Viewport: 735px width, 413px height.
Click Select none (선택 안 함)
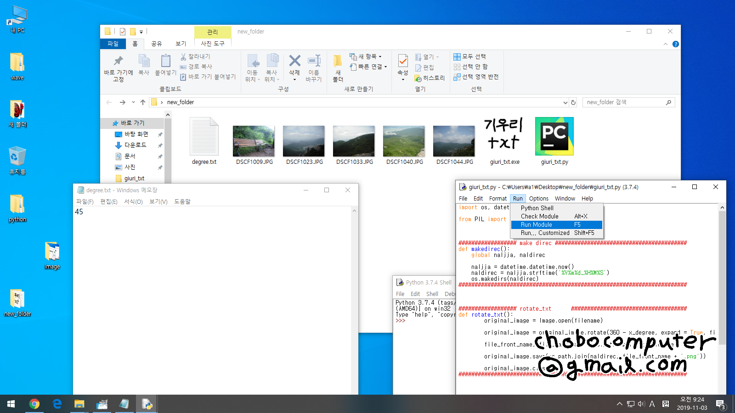click(470, 67)
